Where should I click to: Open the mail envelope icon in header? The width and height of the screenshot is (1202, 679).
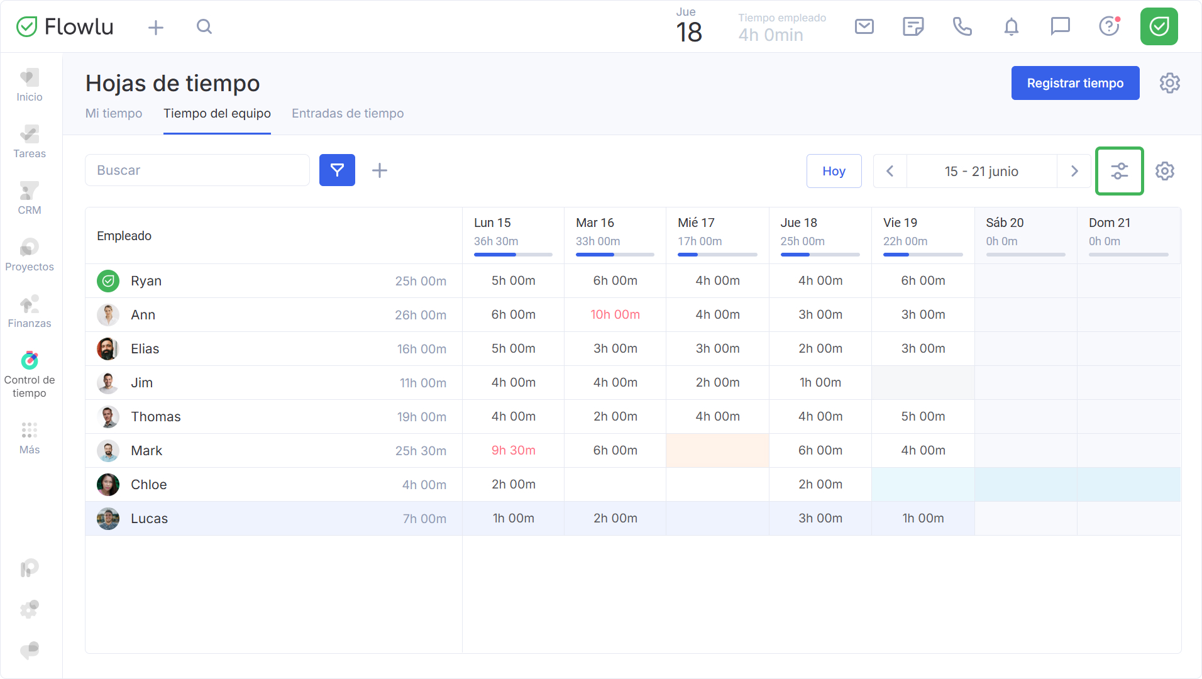click(864, 26)
